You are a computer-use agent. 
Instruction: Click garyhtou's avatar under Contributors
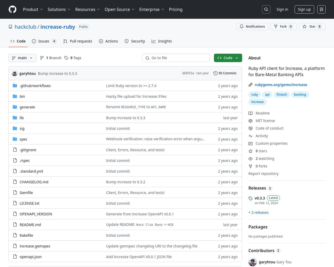[x=253, y=262]
